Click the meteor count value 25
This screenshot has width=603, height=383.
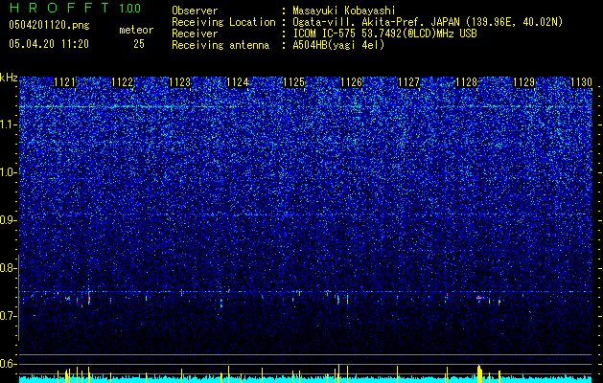(139, 44)
